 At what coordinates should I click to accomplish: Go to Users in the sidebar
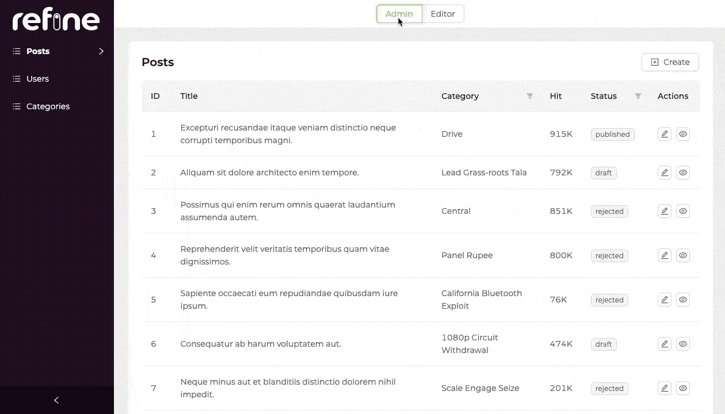pos(37,79)
